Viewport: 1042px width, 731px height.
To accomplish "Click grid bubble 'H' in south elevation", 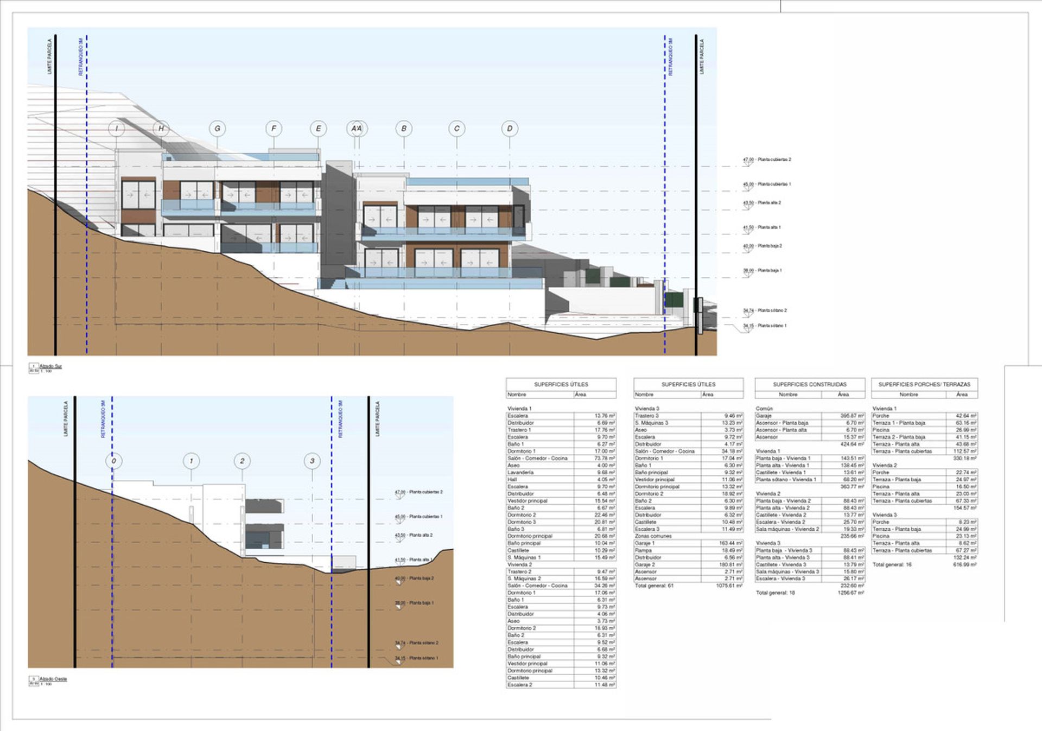I will pos(161,129).
